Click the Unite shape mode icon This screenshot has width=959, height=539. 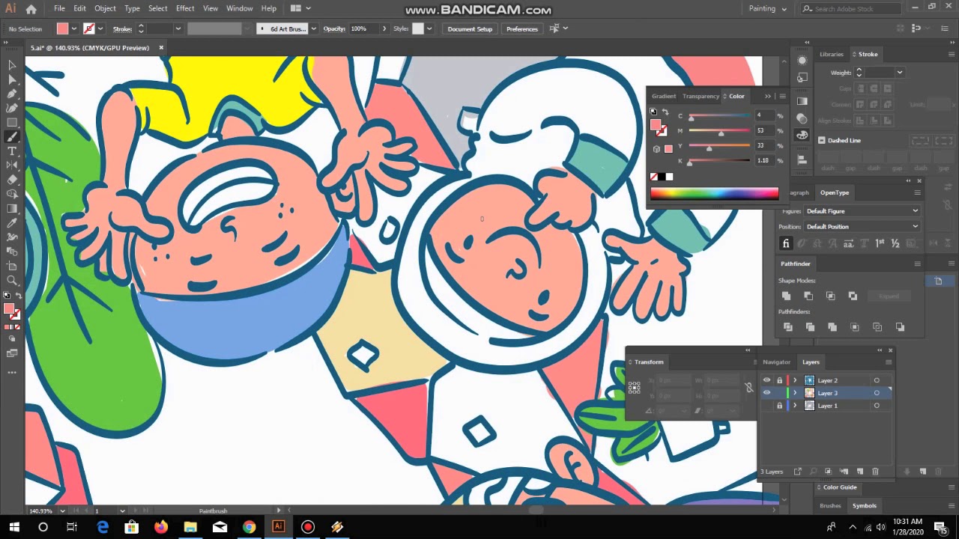[786, 296]
